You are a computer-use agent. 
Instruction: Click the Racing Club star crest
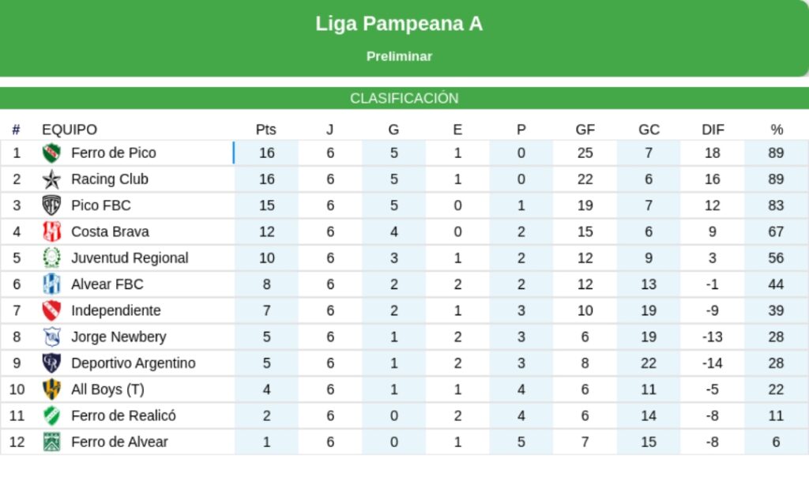tap(51, 179)
